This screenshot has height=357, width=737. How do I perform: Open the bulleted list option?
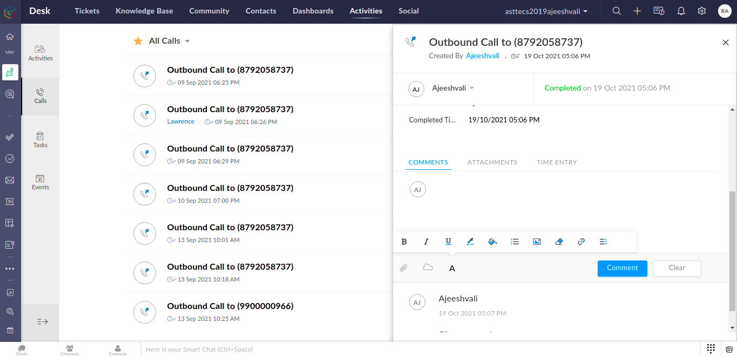click(515, 242)
